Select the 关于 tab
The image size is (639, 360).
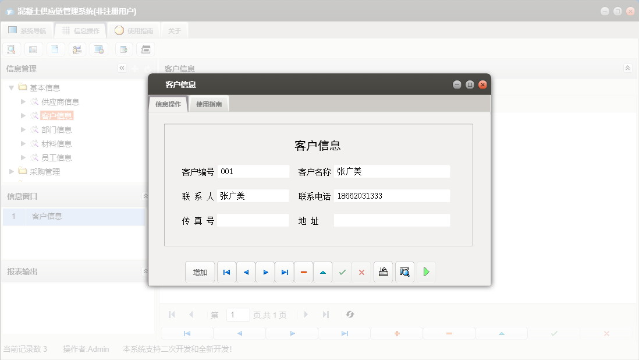click(174, 30)
